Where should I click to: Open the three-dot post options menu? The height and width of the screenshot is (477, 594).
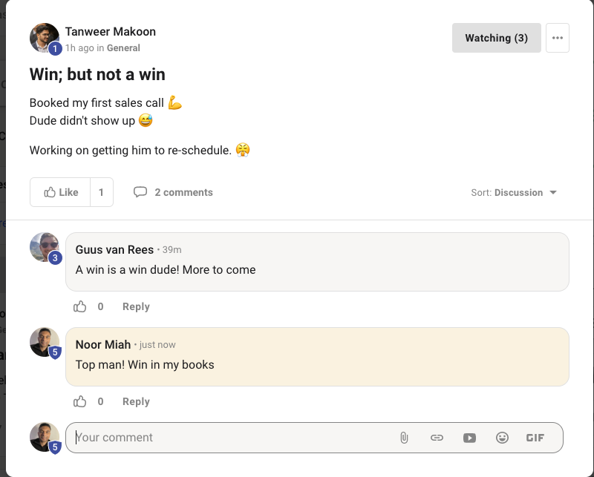click(558, 38)
